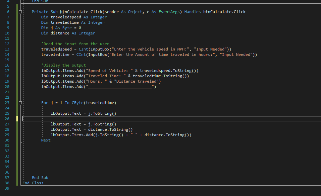The width and height of the screenshot is (321, 196).
Task: Click the End Sub statement on line 37
Action: (40, 177)
